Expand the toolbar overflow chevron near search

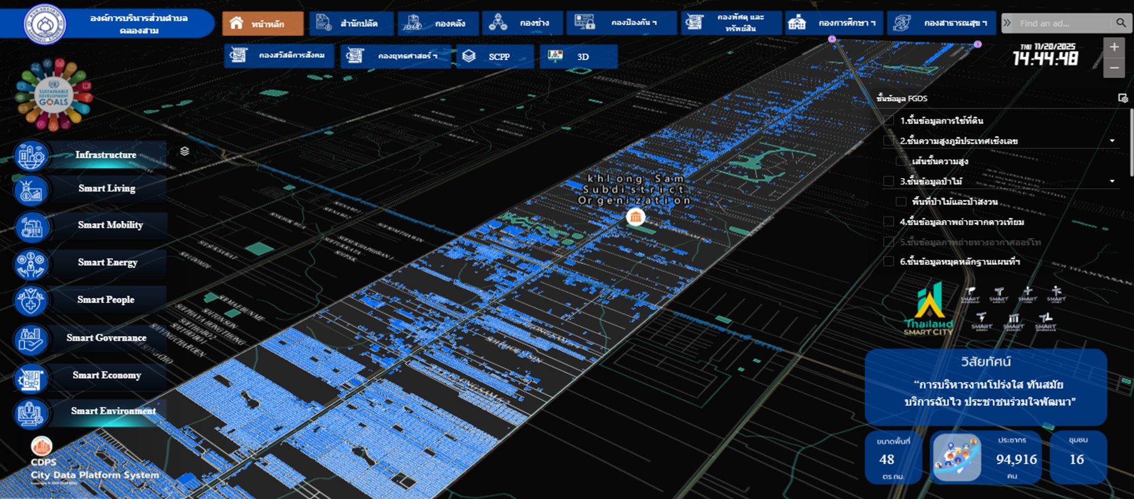click(x=1007, y=23)
